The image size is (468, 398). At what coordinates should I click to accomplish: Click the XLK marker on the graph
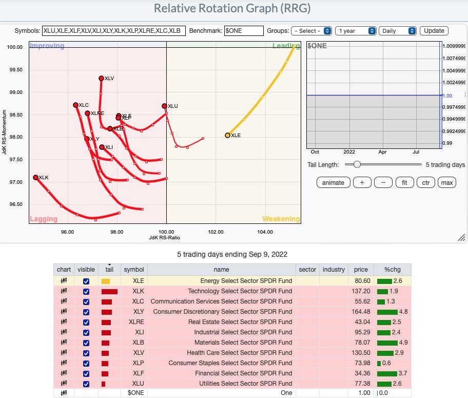click(x=35, y=178)
